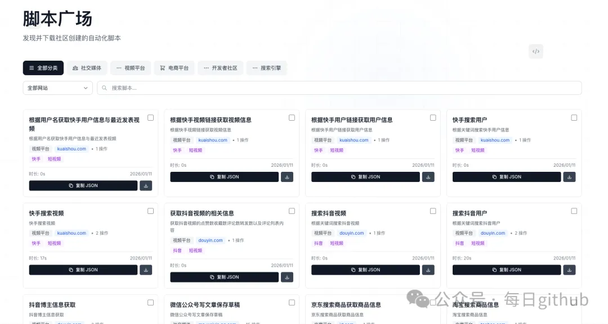Click the download icon on 获取抖音视频的相关信息 card
This screenshot has width=608, height=324.
tap(287, 276)
